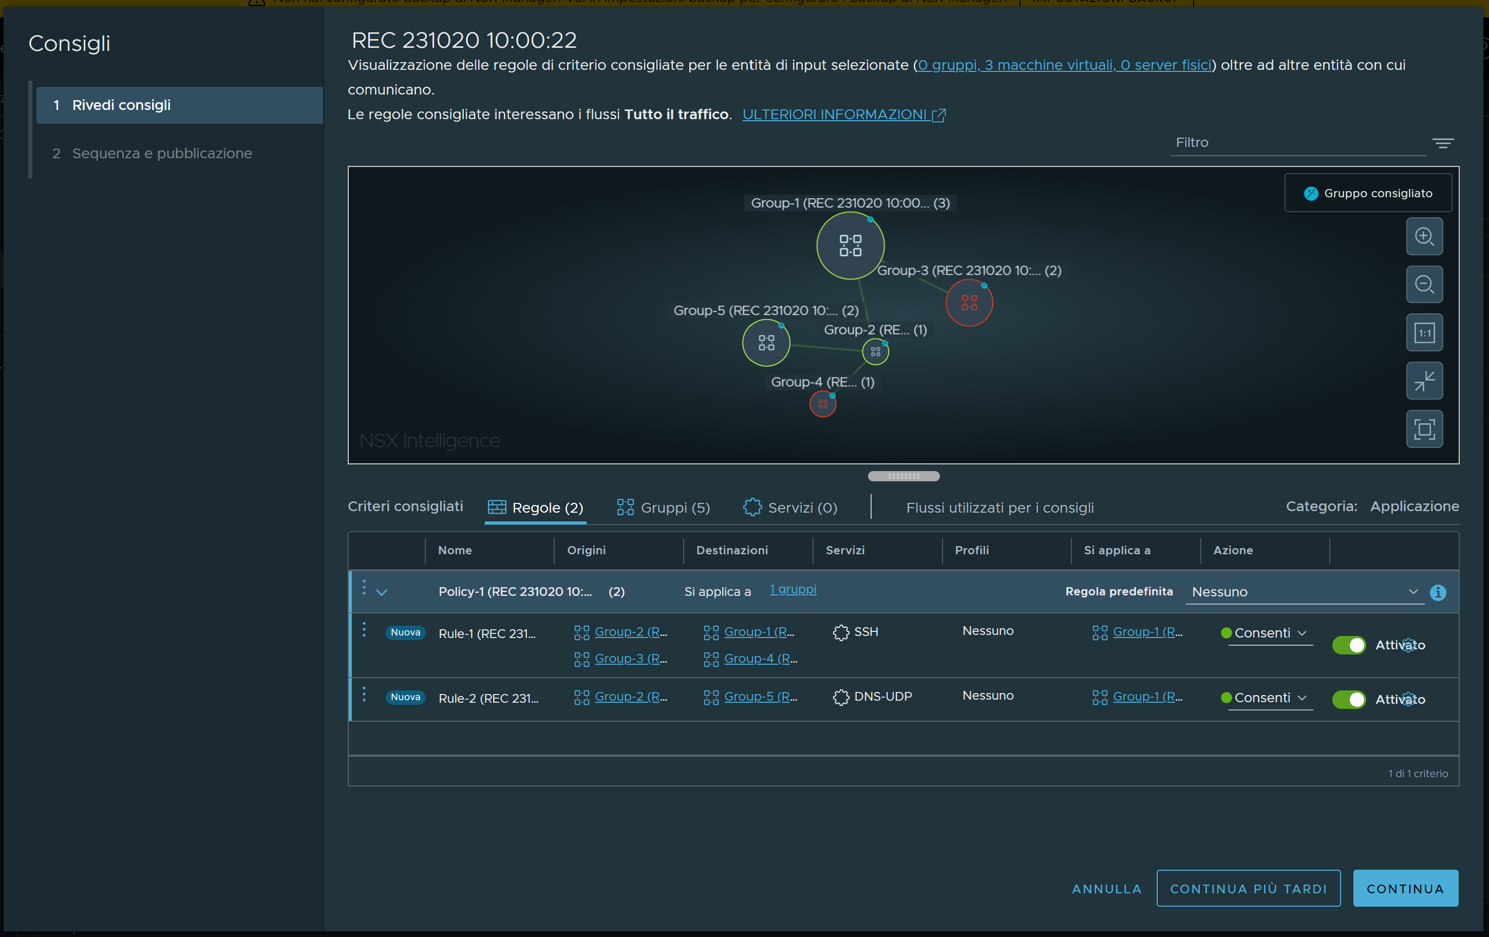Open the 1 gruppi link in Policy-1
The image size is (1489, 937).
click(x=793, y=589)
